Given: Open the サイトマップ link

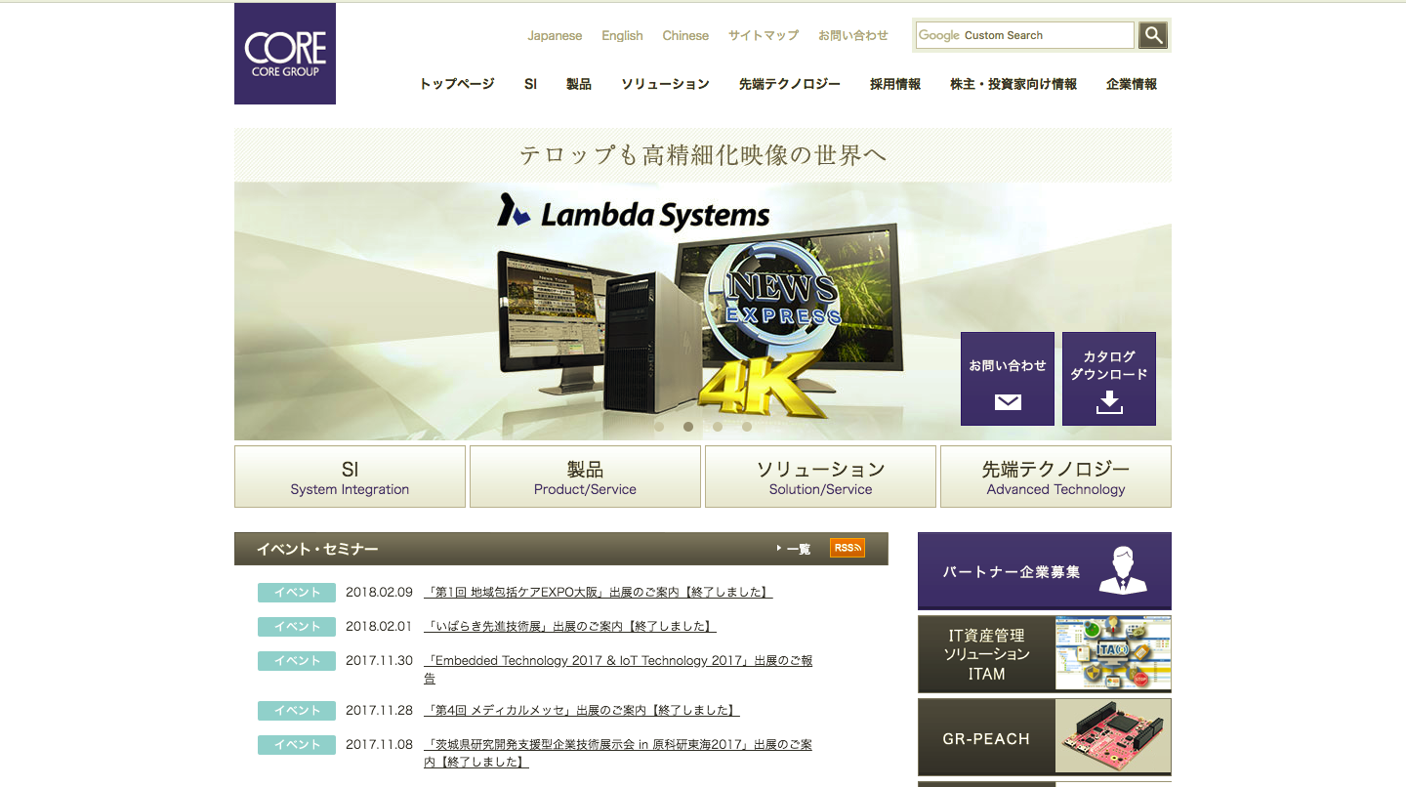Looking at the screenshot, I should point(764,35).
